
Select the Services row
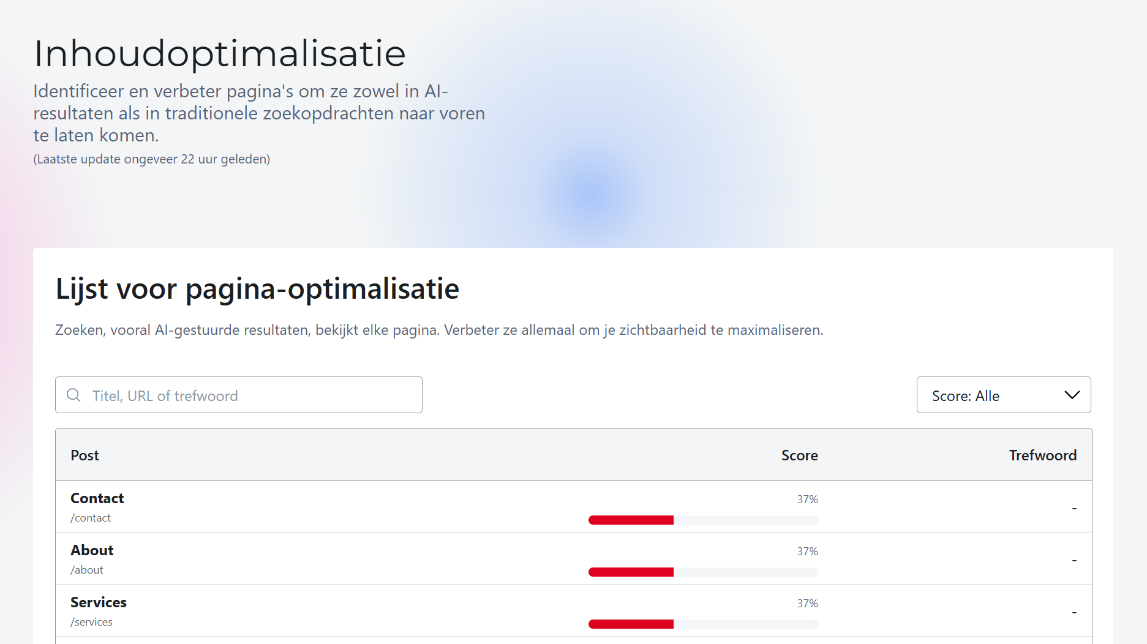click(99, 602)
